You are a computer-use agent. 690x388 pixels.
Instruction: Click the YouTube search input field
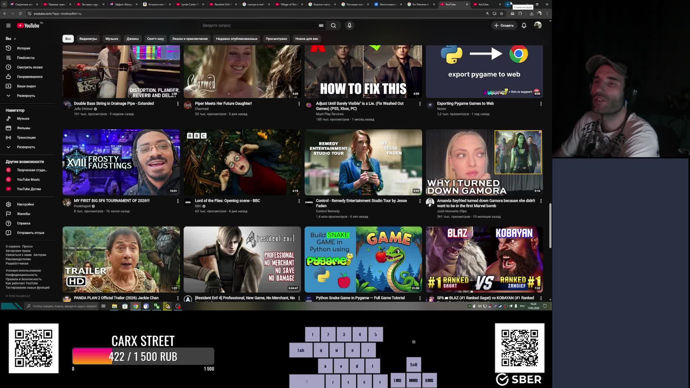(x=259, y=26)
